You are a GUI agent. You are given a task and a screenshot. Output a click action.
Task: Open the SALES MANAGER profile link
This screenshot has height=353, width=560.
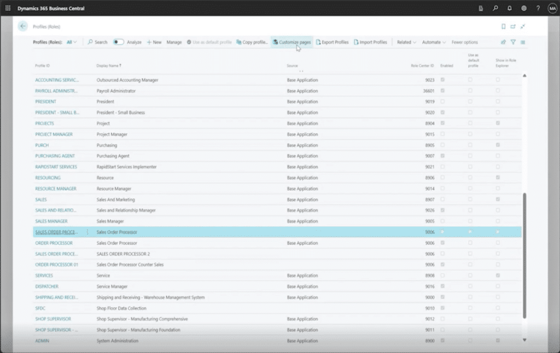click(51, 221)
